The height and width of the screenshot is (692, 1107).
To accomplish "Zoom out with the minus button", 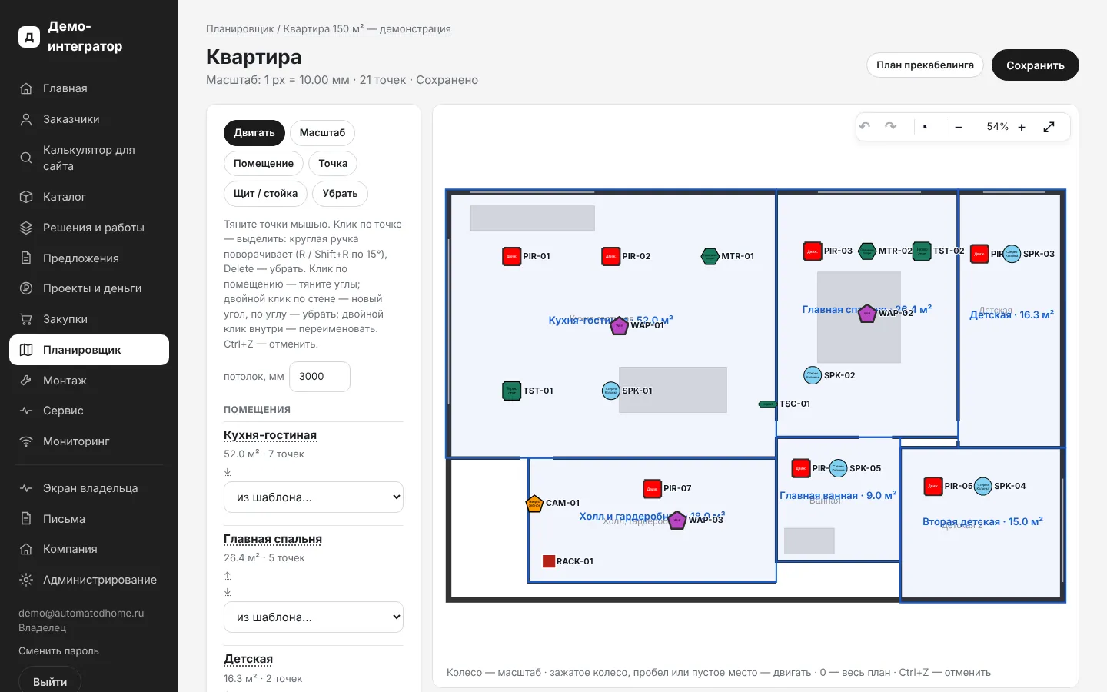I will tap(959, 128).
